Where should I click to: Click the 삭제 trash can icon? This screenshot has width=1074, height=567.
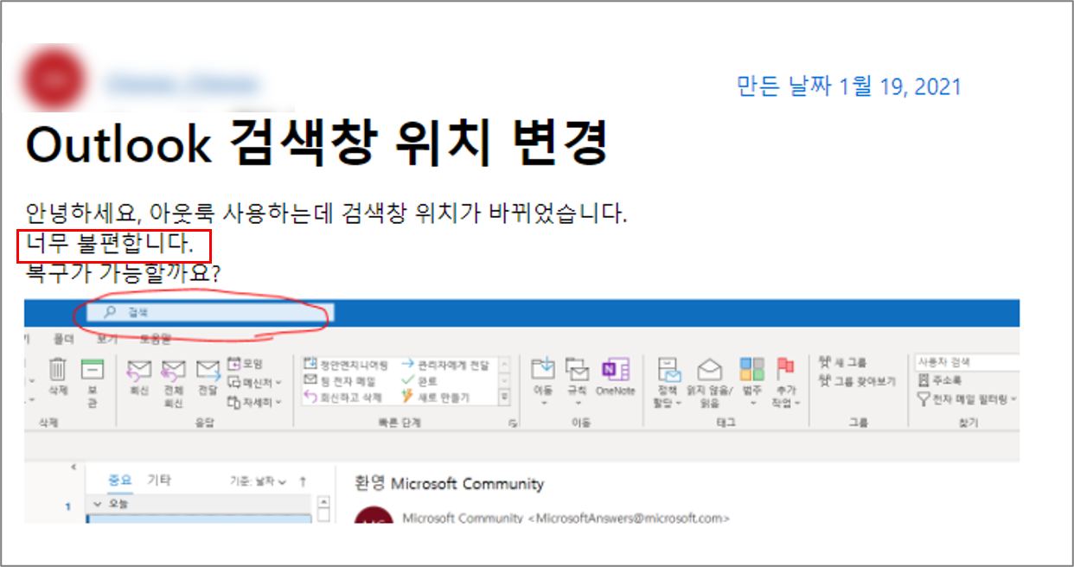(x=58, y=369)
